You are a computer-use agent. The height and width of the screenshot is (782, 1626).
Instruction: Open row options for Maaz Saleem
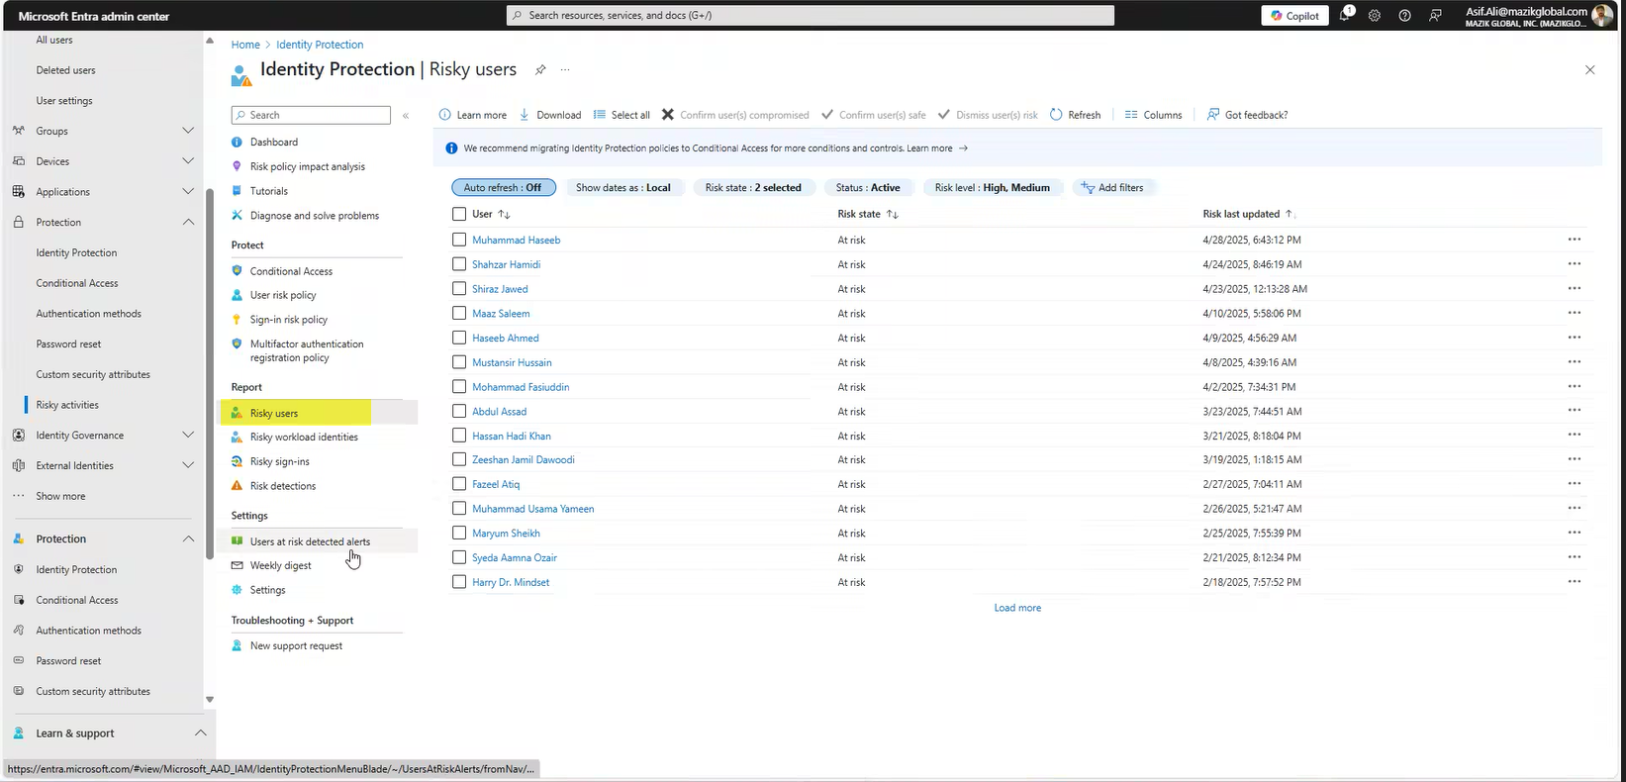click(x=1574, y=313)
